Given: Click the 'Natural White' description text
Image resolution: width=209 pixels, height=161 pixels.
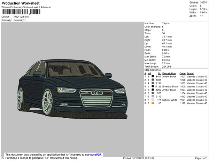Looking at the screenshot, I should coord(170,100).
